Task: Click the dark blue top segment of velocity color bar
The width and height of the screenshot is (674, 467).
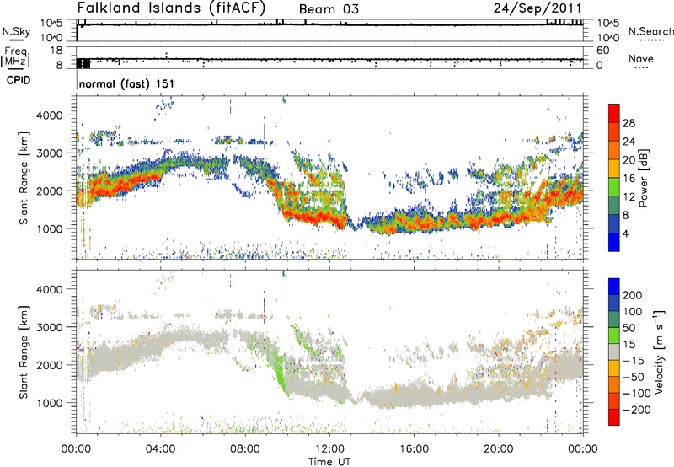Action: coord(614,287)
